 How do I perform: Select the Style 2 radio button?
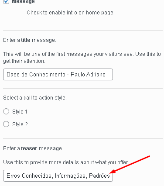(x=6, y=124)
